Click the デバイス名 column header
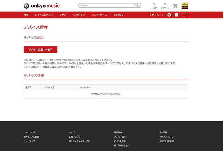Screen dimensions: 223x151 49,87
